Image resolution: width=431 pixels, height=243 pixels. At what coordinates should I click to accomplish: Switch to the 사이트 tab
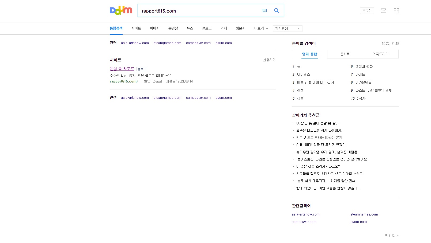[136, 28]
